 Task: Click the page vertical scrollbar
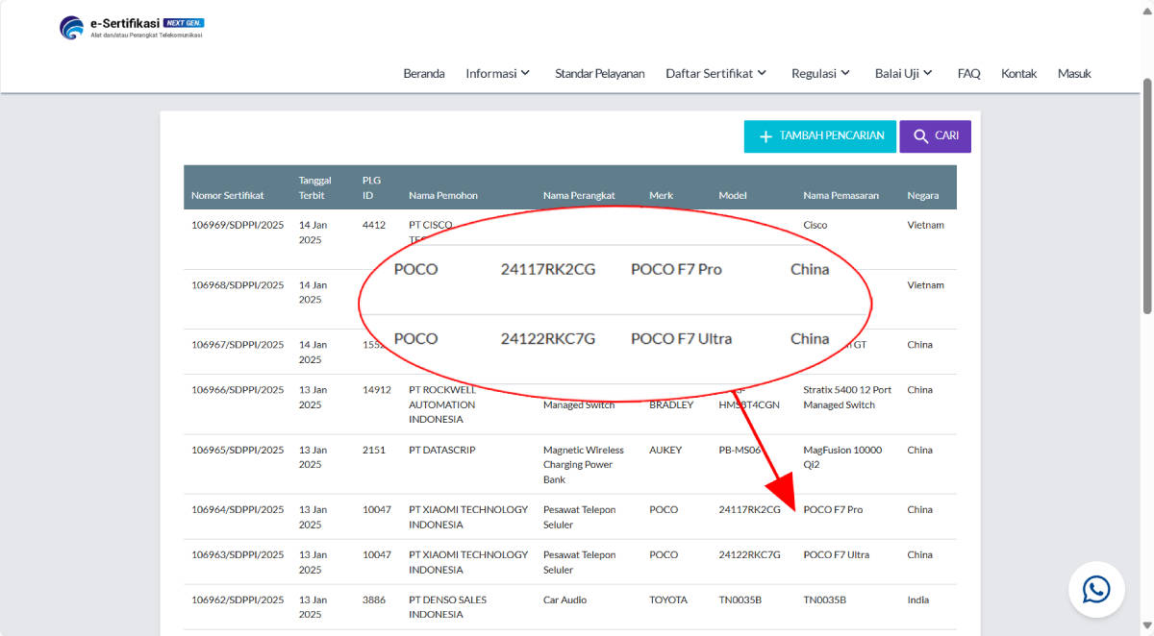tap(1146, 196)
